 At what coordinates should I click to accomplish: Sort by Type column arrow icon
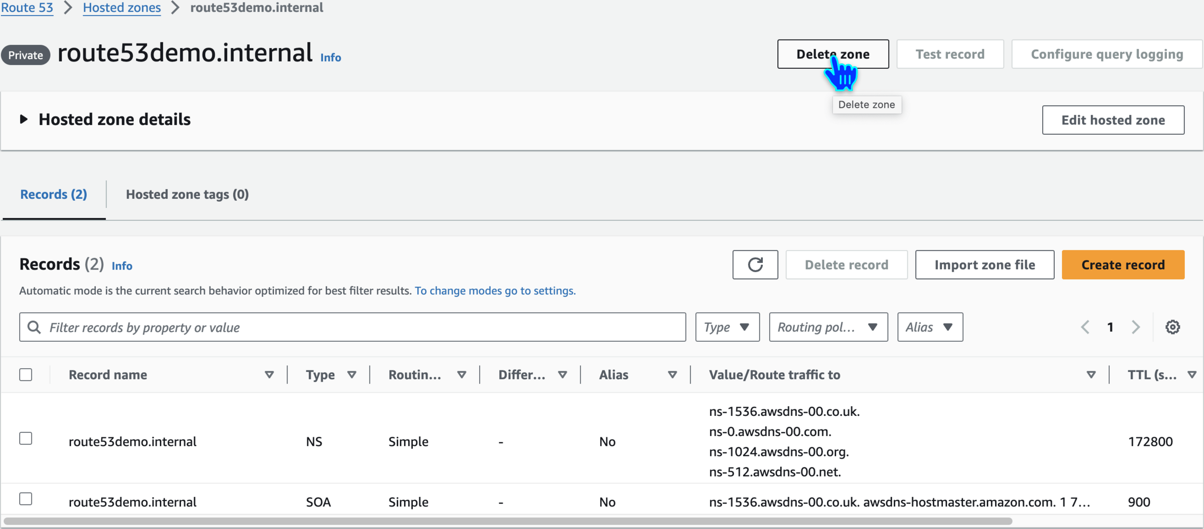click(x=352, y=375)
